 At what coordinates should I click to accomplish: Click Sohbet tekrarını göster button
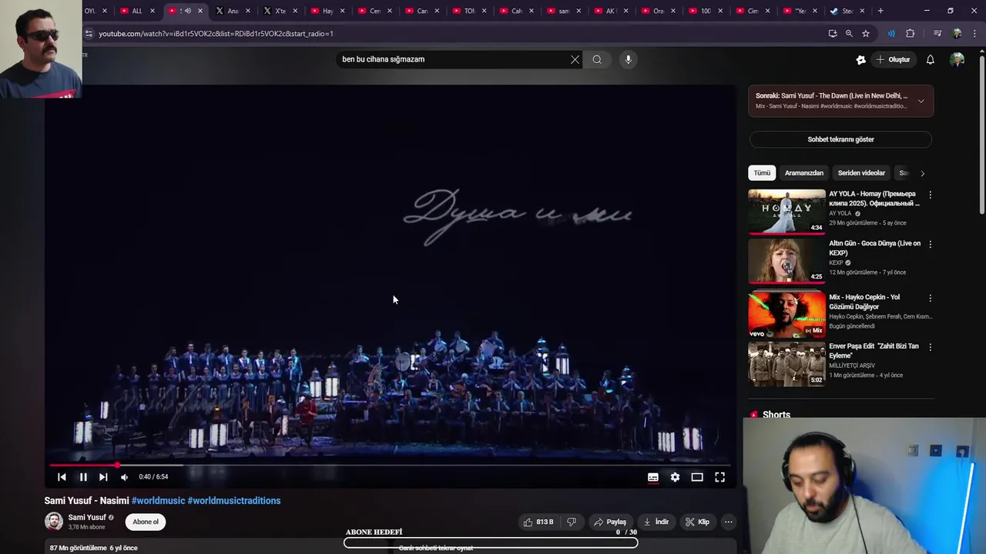[840, 139]
